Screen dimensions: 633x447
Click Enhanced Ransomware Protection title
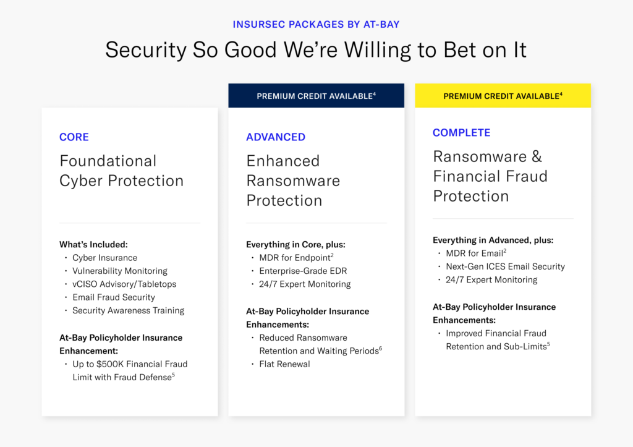click(x=293, y=181)
